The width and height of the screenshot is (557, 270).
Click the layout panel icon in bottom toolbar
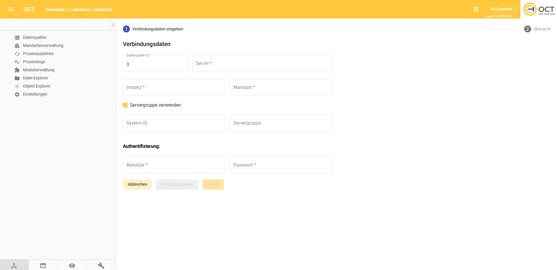[43, 265]
